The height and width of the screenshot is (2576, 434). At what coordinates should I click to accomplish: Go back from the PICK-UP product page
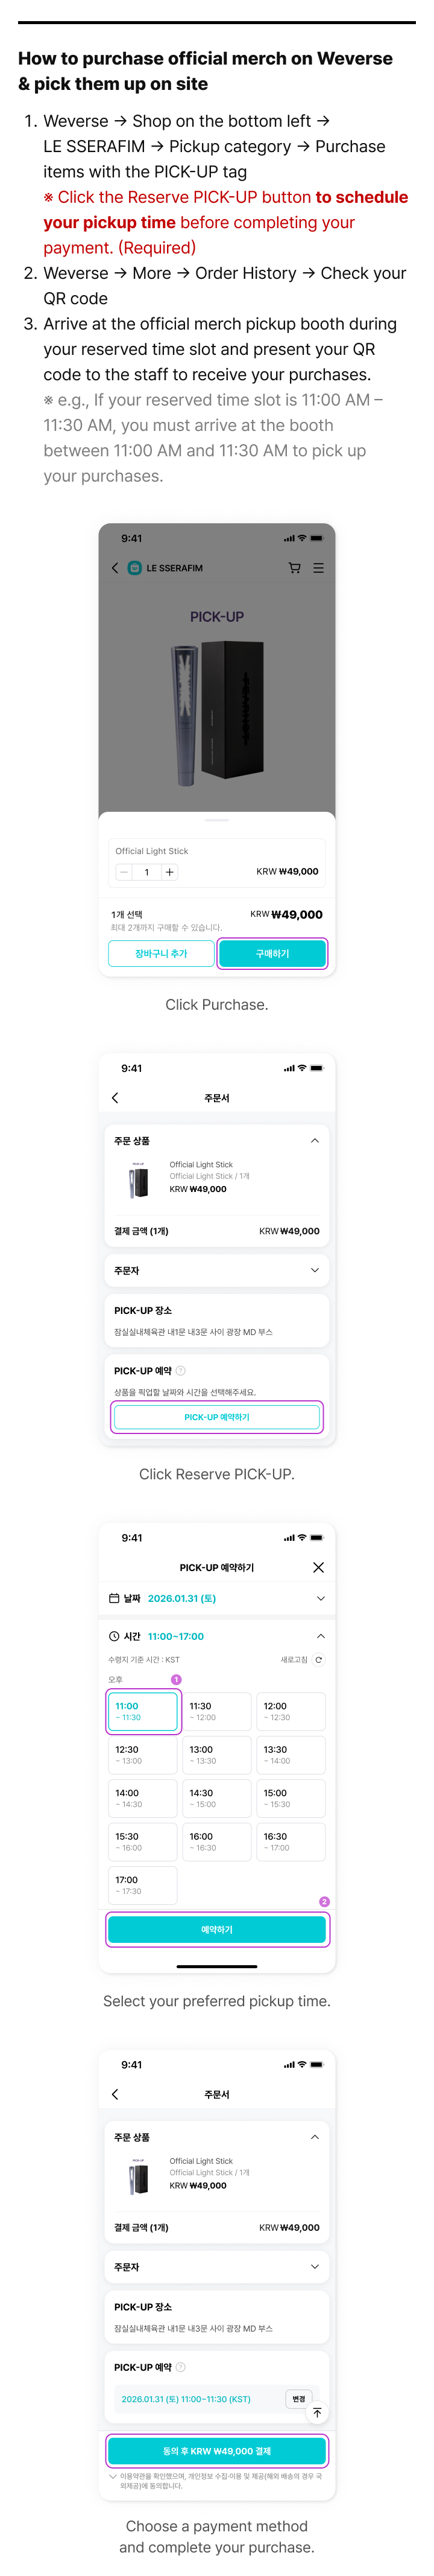(115, 567)
